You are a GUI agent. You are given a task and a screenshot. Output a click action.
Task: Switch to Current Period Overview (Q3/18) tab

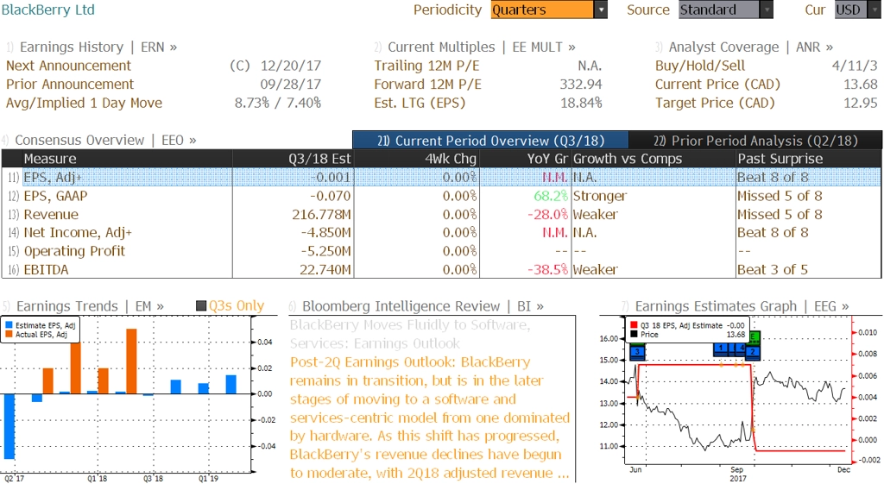(490, 141)
